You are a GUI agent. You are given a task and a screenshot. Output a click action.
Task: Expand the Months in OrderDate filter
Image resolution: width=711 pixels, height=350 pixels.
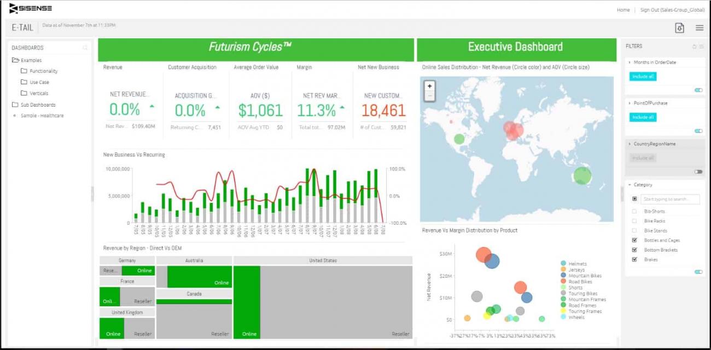(630, 62)
